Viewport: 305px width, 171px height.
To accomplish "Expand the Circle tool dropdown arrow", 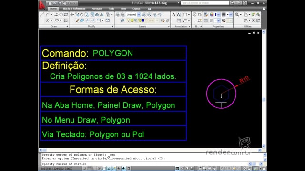I will click(x=51, y=20).
